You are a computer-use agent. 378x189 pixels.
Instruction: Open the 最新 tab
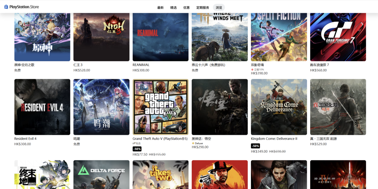pos(160,7)
